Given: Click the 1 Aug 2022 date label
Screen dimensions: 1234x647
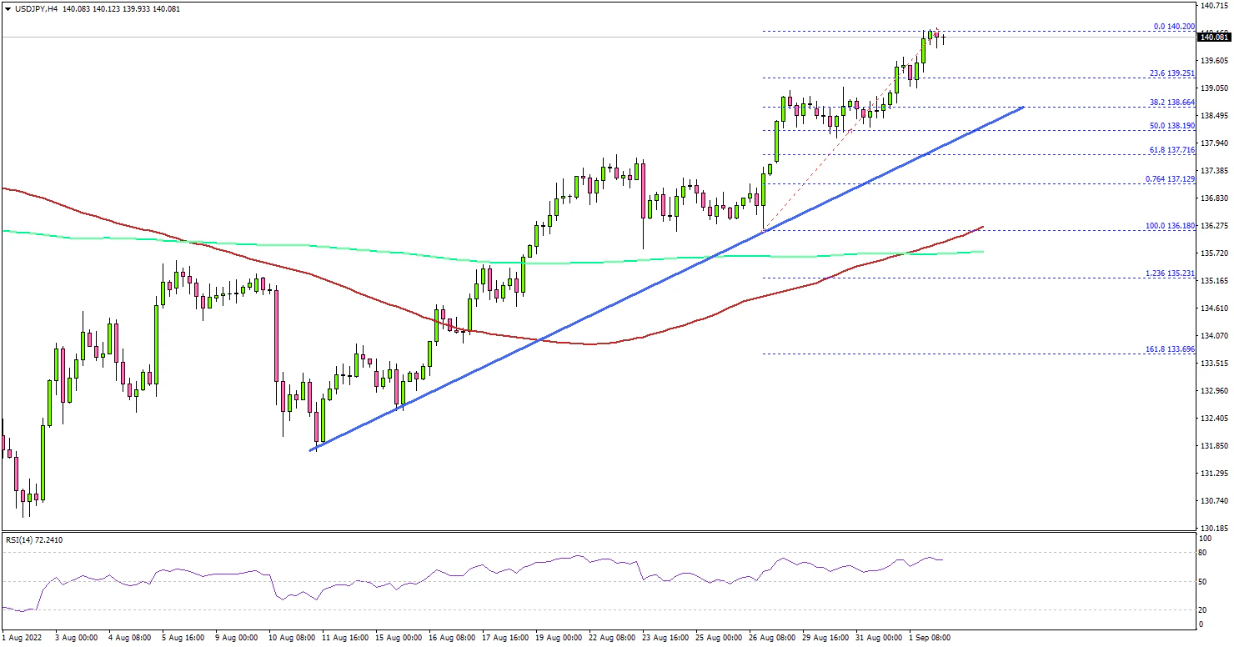Looking at the screenshot, I should (23, 638).
